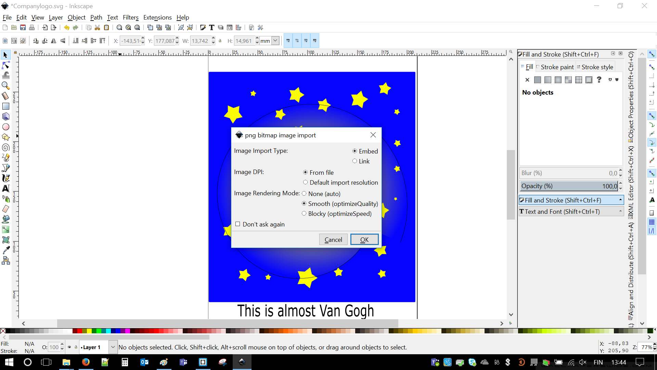Select the Spray objects tool
This screenshot has width=657, height=370.
(6, 199)
